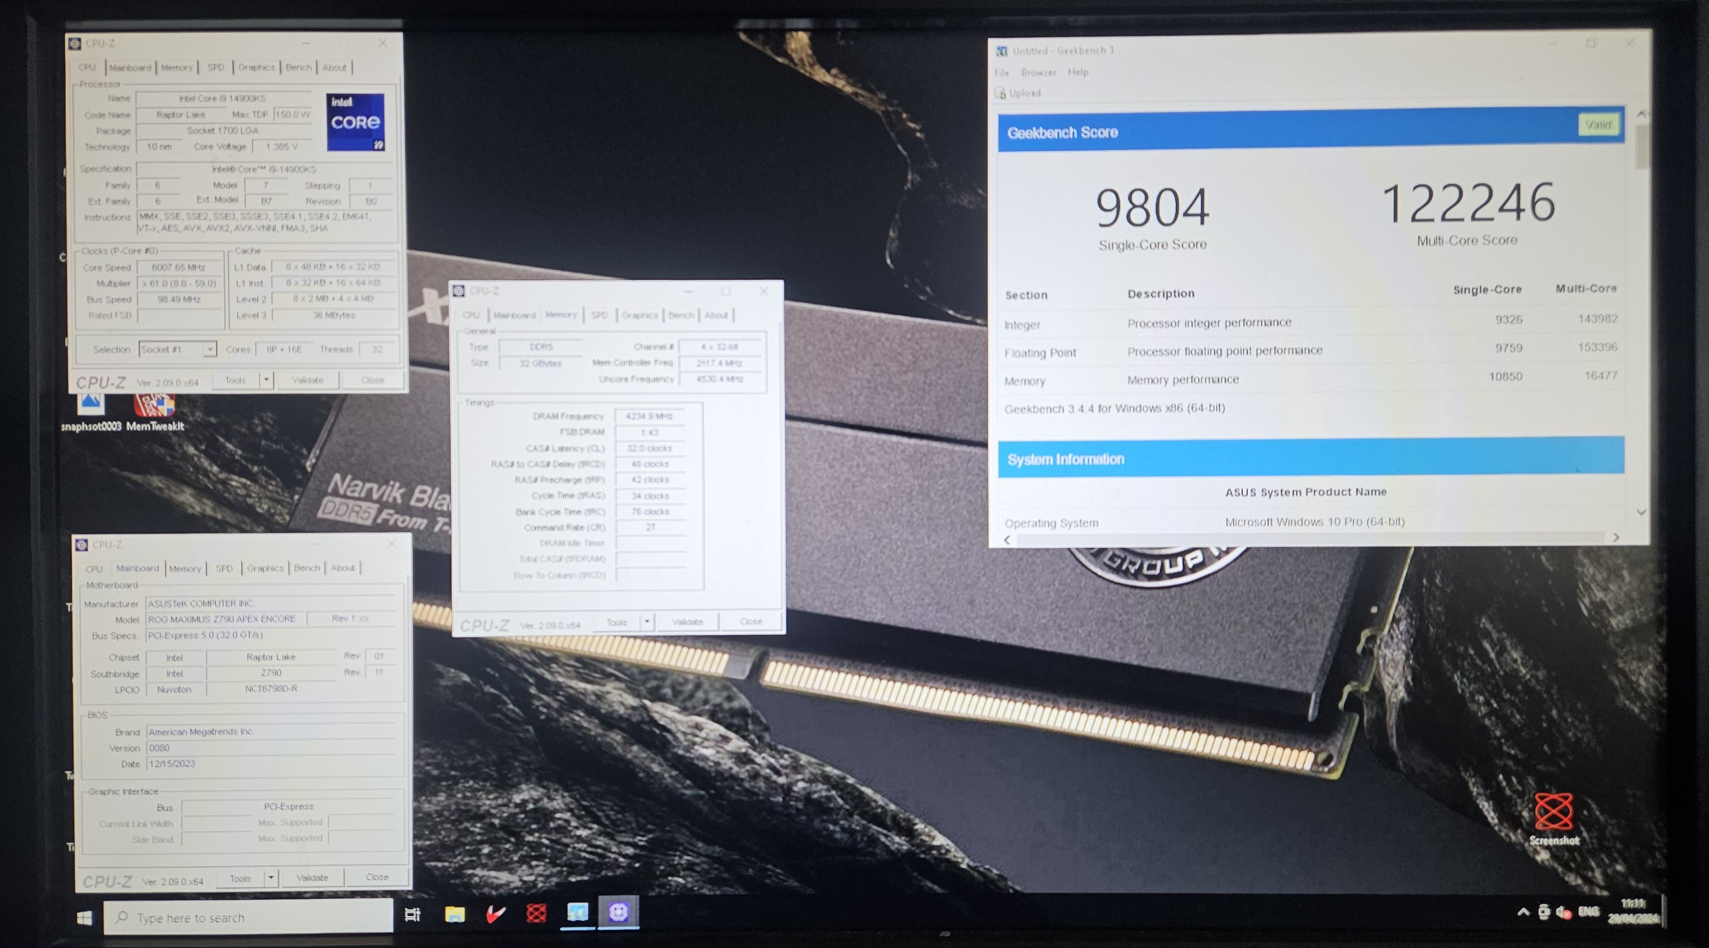Switch to CPU tab in mainboard CPU-Z window
1709x948 pixels.
click(94, 569)
